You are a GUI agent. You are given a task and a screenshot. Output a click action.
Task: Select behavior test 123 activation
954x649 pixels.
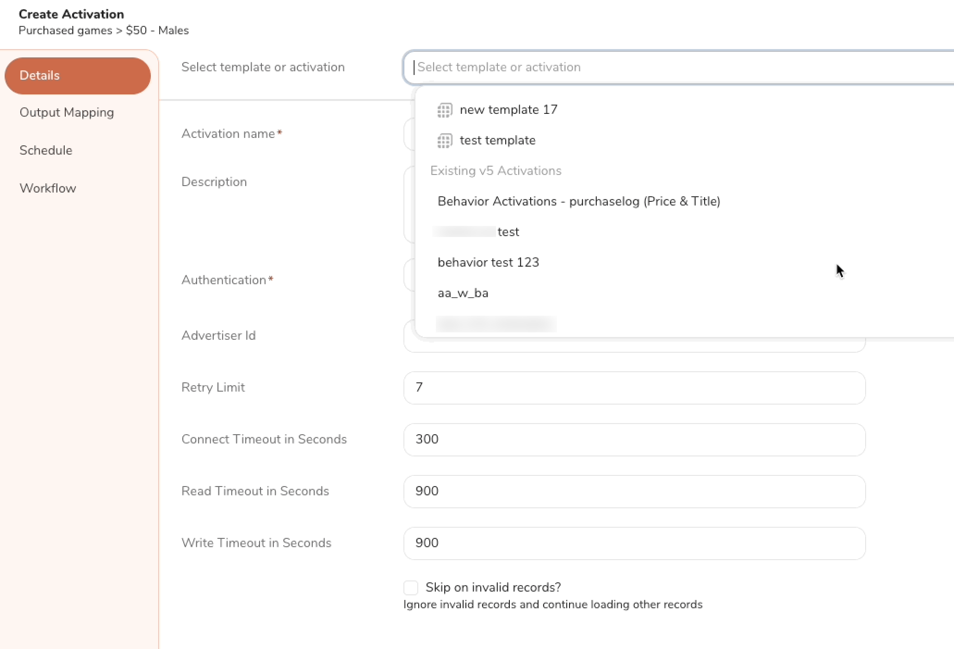(x=488, y=262)
